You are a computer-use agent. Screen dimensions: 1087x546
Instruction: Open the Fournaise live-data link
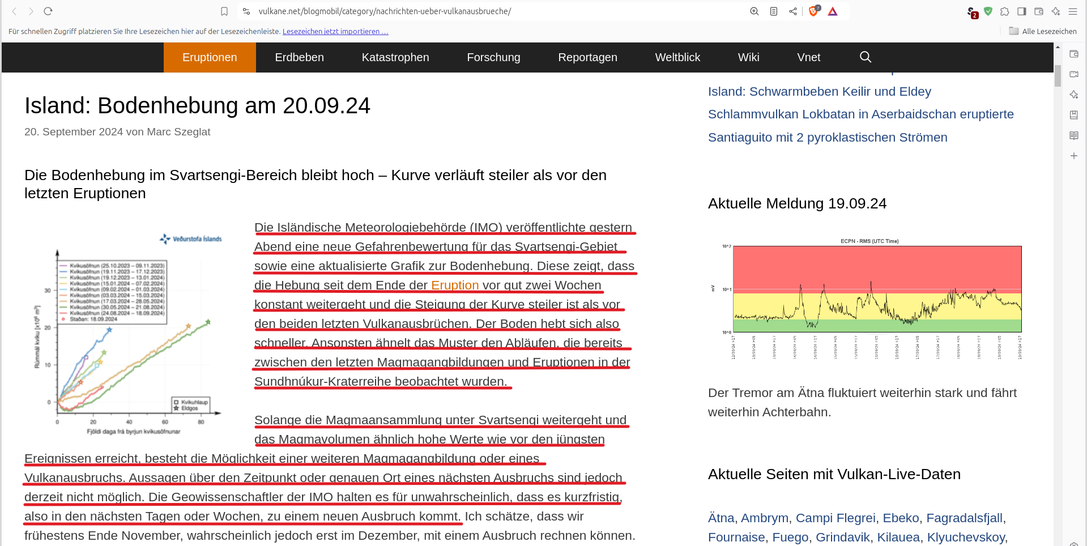pos(736,538)
